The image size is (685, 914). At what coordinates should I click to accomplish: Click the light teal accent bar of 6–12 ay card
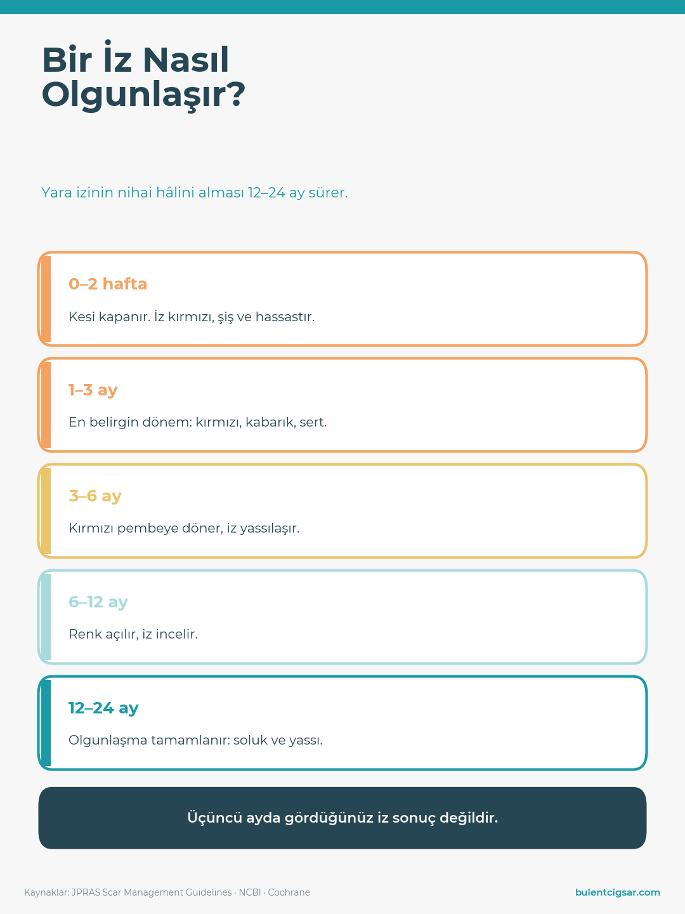tap(46, 617)
